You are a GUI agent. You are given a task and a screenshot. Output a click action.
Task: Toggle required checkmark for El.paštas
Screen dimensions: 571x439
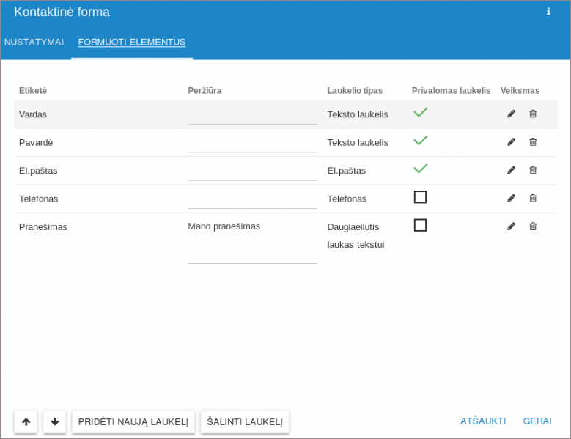[420, 169]
